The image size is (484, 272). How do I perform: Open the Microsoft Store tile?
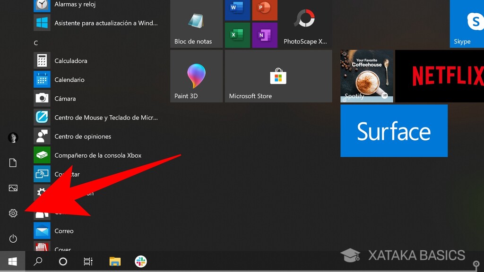coord(278,76)
